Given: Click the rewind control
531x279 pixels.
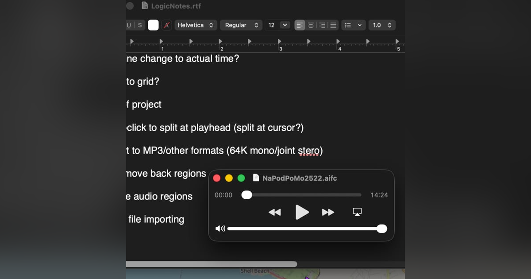Looking at the screenshot, I should 275,212.
